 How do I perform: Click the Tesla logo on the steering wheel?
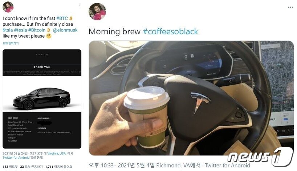coord(199,102)
